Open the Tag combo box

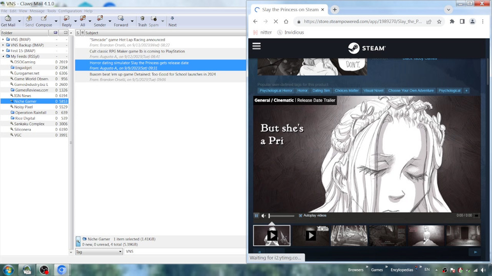pyautogui.click(x=99, y=251)
